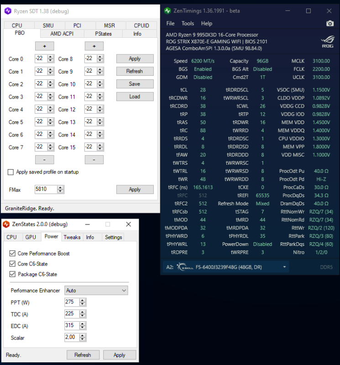Click Refresh in ZenStates
The width and height of the screenshot is (340, 365).
click(83, 355)
